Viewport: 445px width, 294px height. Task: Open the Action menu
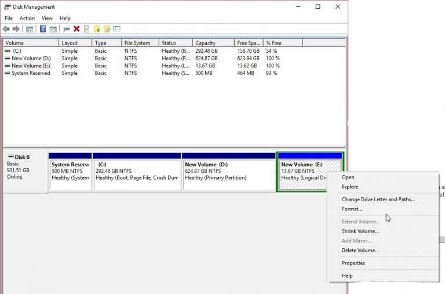tap(27, 18)
